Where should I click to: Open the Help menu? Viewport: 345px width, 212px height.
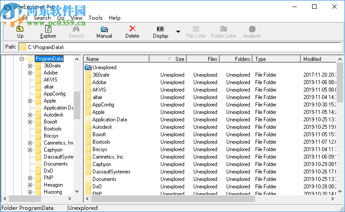(114, 18)
